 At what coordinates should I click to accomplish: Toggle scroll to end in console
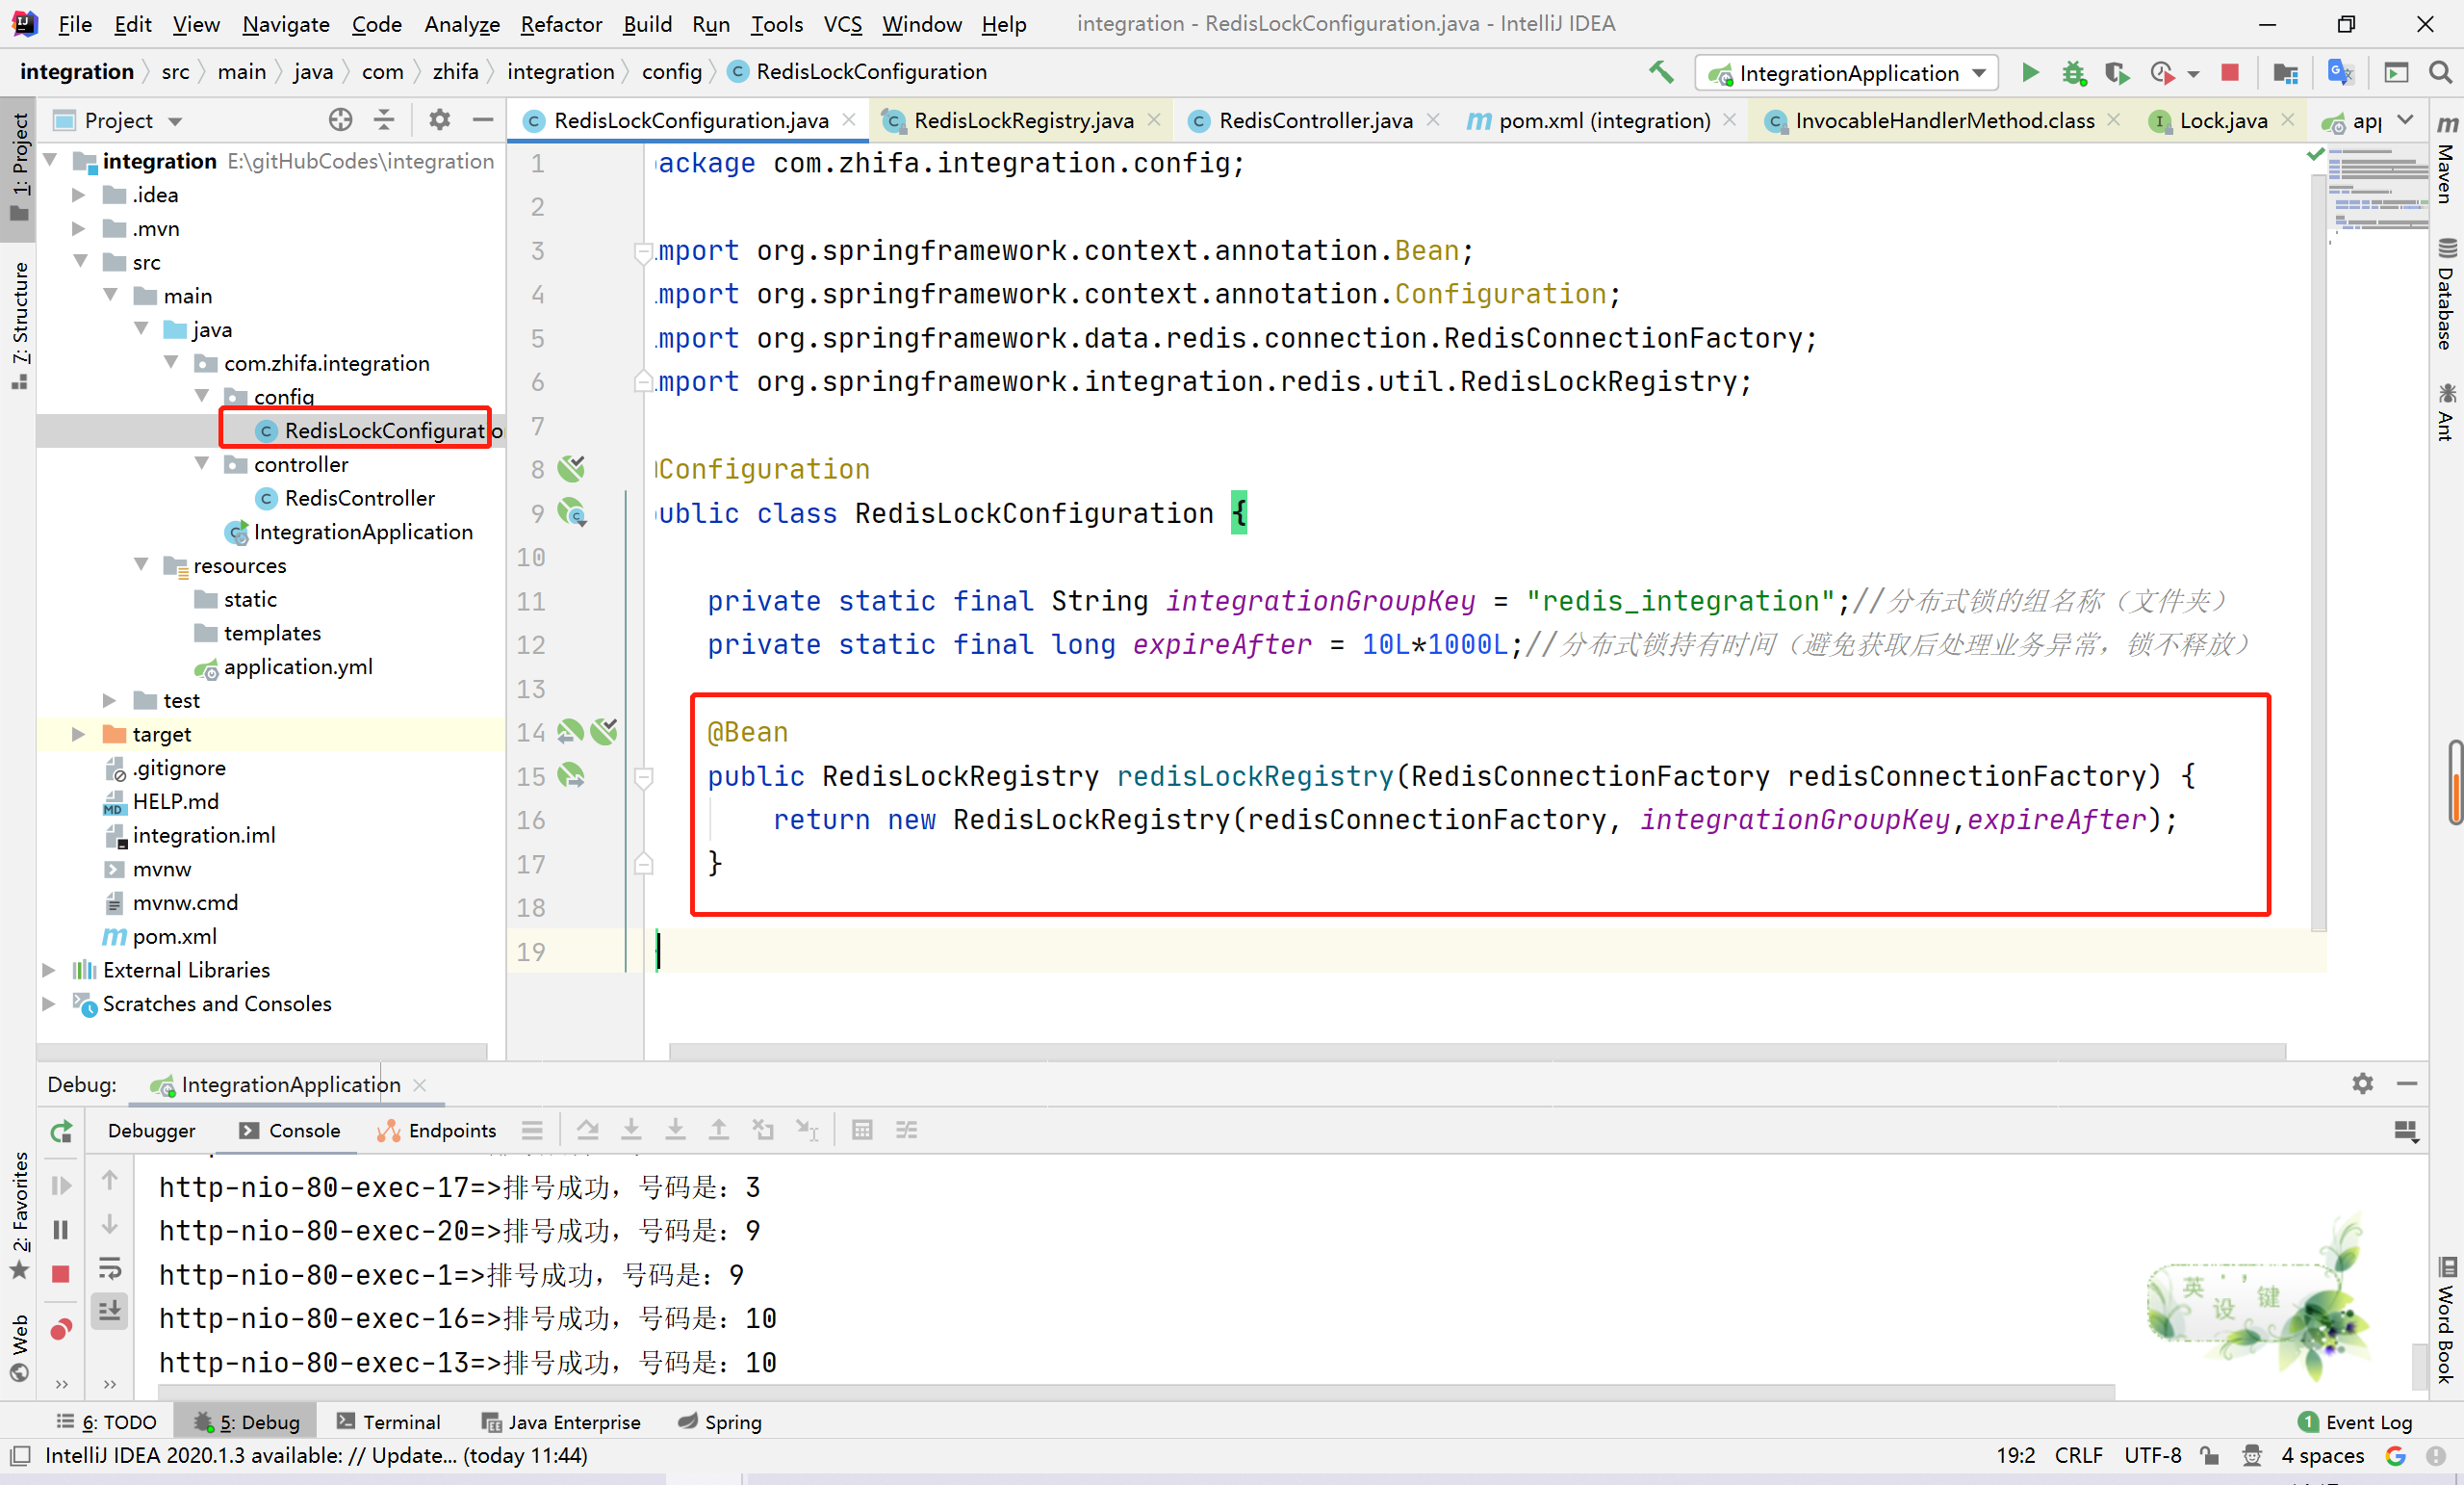[x=110, y=1309]
